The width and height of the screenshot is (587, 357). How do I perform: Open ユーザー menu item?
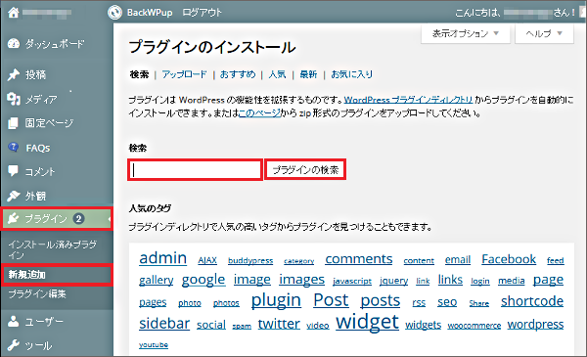point(44,322)
